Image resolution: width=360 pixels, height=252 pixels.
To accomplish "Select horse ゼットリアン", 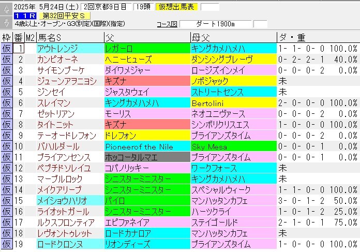I will click(70, 114).
